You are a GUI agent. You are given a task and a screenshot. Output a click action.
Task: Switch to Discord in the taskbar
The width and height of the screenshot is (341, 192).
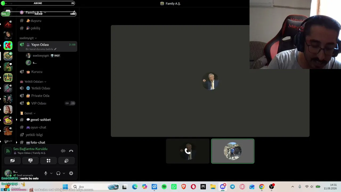click(223, 187)
